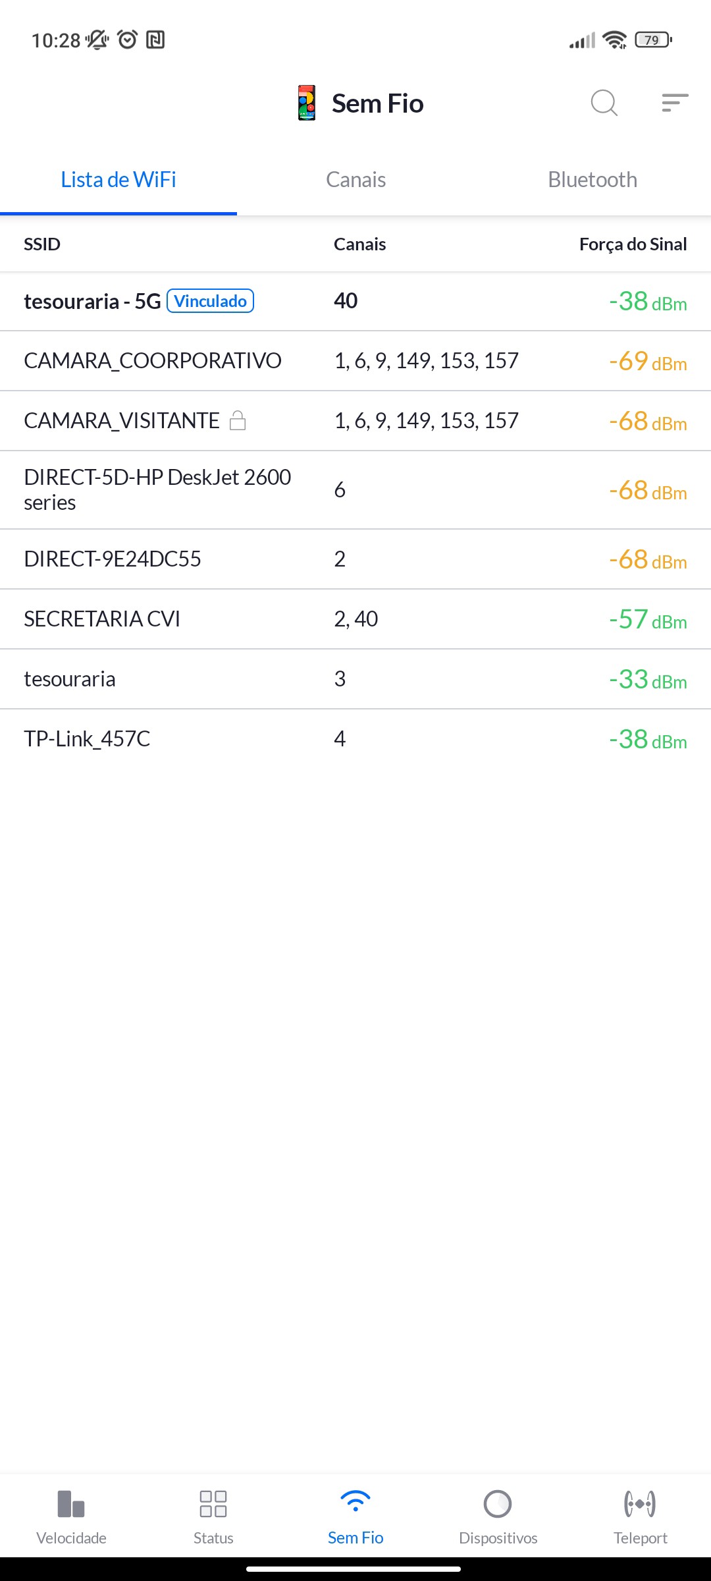Image resolution: width=711 pixels, height=1581 pixels.
Task: Tap the Vinculado badge
Action: (x=210, y=301)
